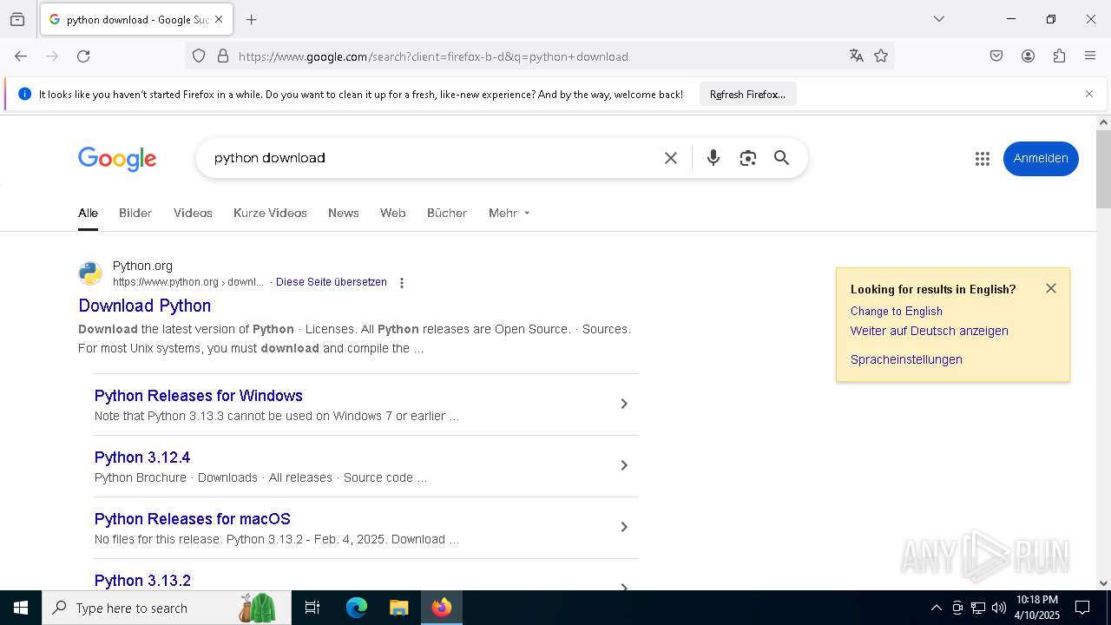Click Firefox icon in taskbar

[x=442, y=608]
